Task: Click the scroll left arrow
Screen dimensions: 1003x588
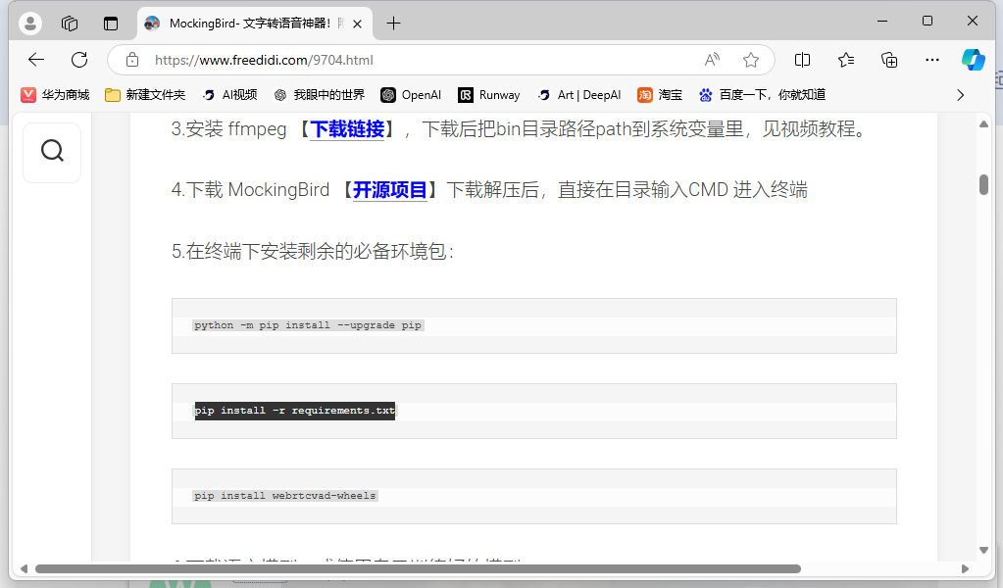Action: pos(24,568)
